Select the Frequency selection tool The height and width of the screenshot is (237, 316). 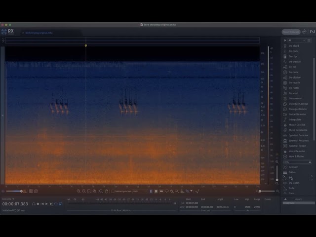pos(161,191)
